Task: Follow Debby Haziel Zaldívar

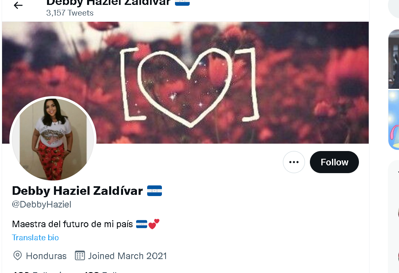Action: (334, 162)
